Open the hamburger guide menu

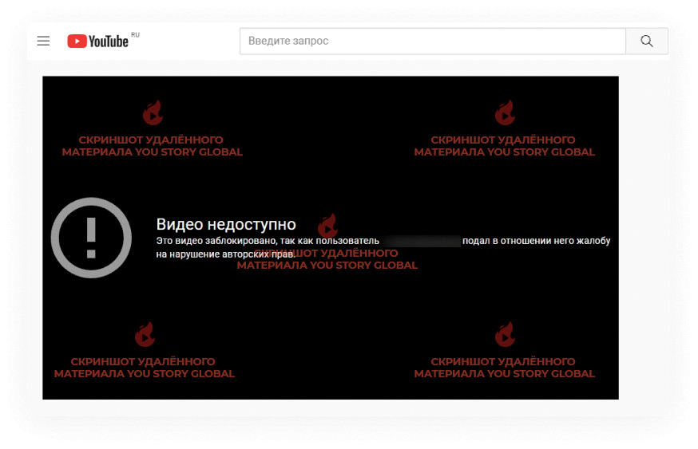click(x=43, y=41)
